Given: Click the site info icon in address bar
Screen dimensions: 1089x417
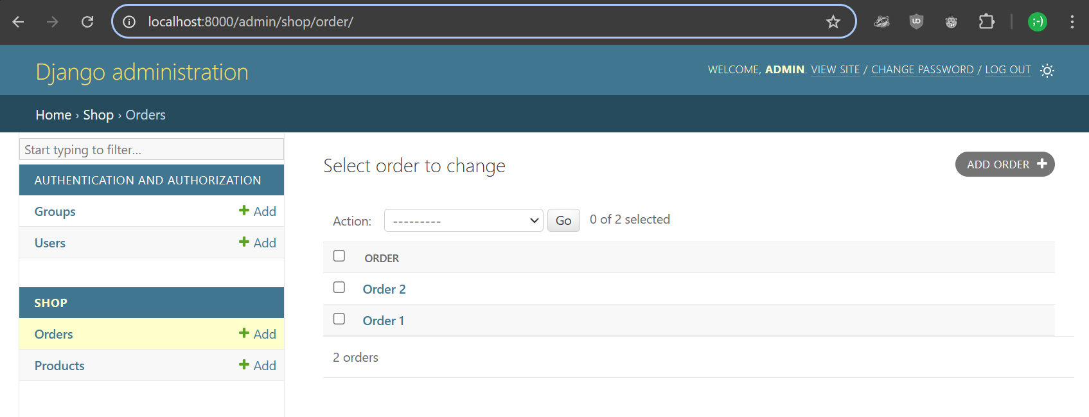Looking at the screenshot, I should tap(129, 22).
